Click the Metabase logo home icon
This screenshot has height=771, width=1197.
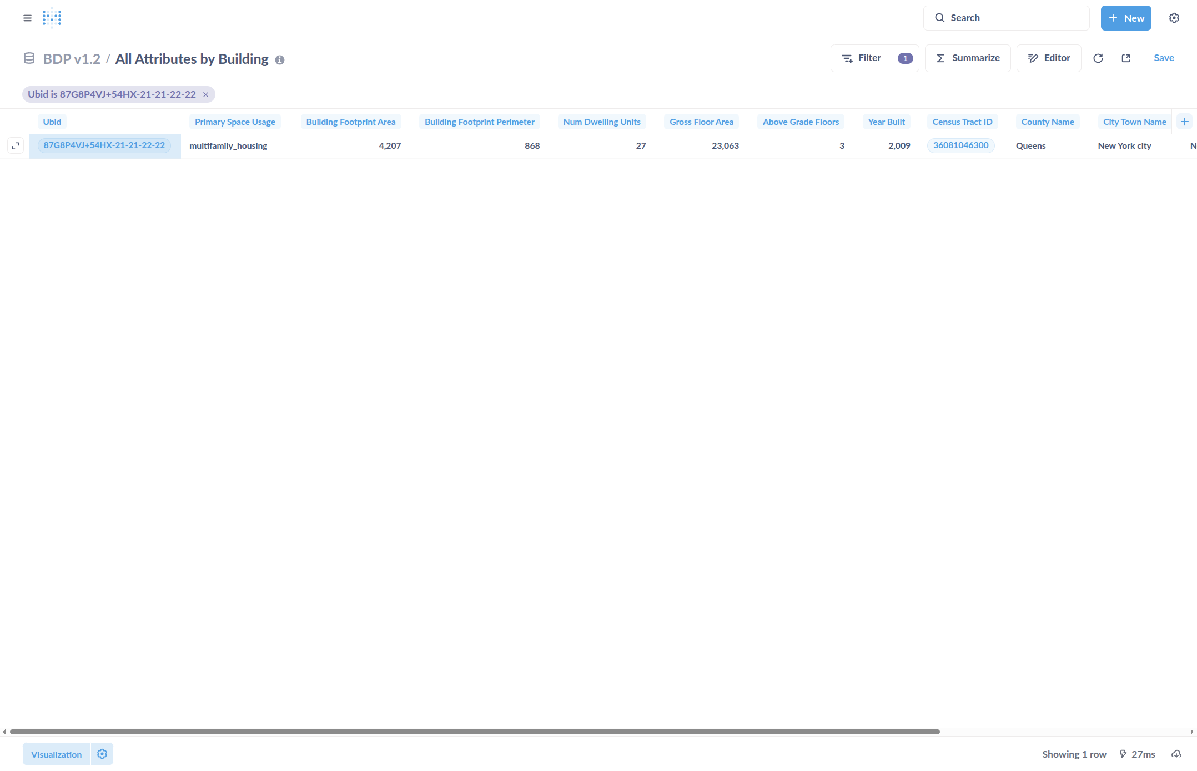click(x=52, y=18)
